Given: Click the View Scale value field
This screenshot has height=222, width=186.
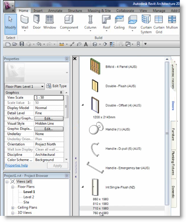Looking at the screenshot, I should click(49, 98).
